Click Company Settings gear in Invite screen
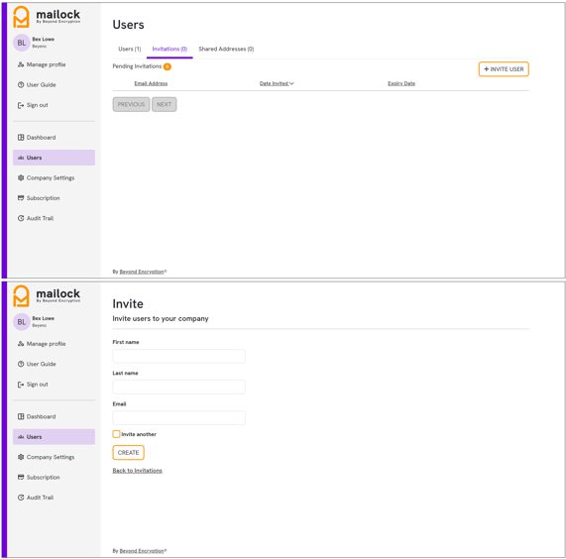Screen dimensions: 566x559 point(21,457)
